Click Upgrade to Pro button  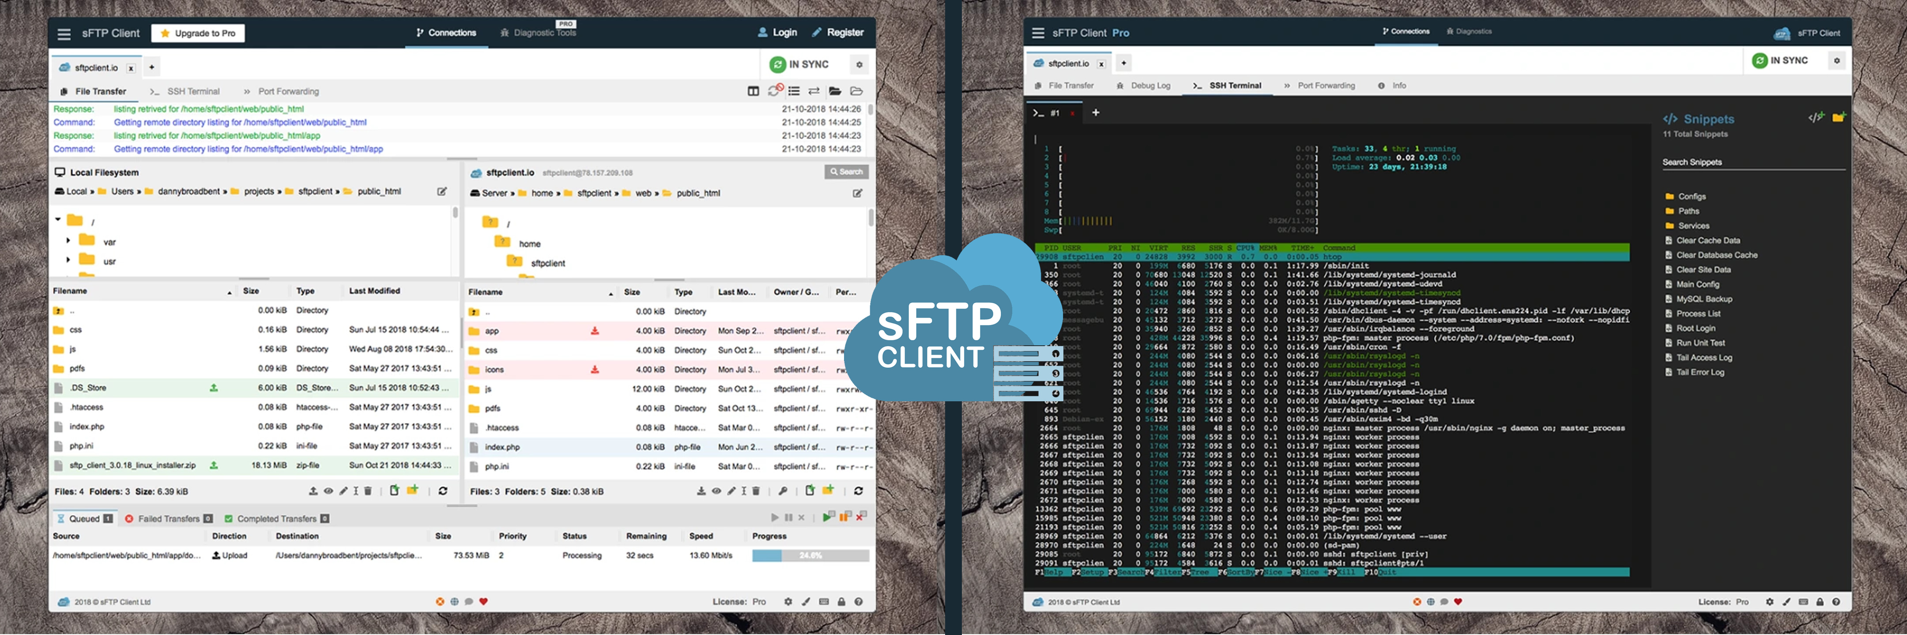[x=198, y=33]
